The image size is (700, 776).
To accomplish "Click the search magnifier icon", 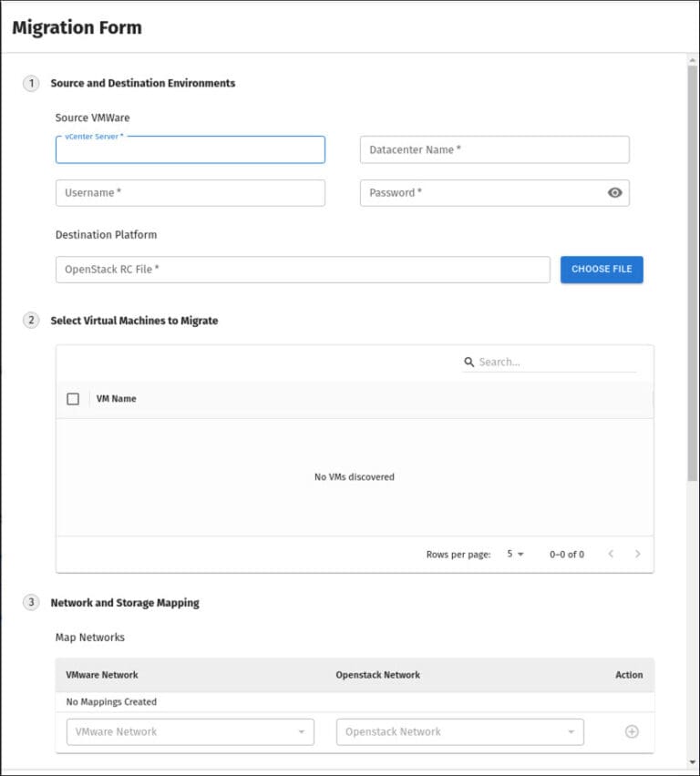I will pyautogui.click(x=468, y=362).
